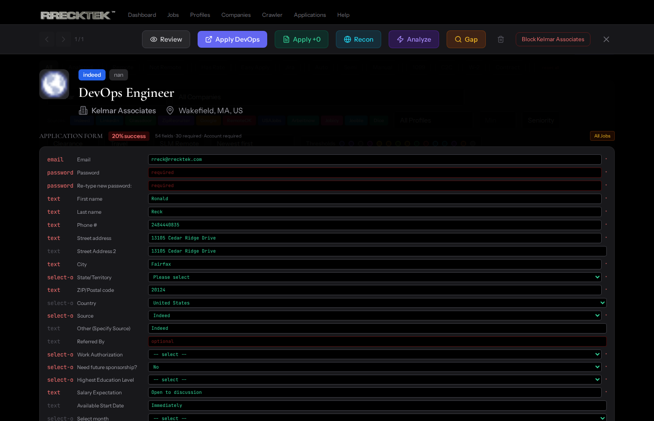Open the Jobs menu item
This screenshot has height=421, width=654.
click(173, 15)
